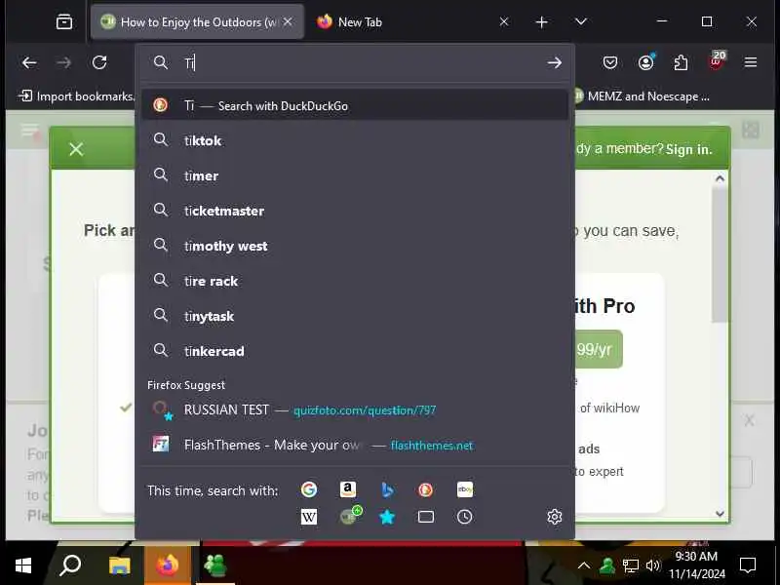Select tiktok suggestion
The width and height of the screenshot is (780, 585).
[x=355, y=140]
